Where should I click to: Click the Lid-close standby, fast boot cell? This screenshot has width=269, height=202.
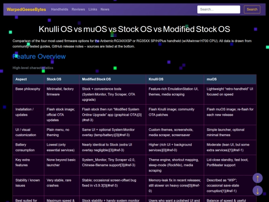pyautogui.click(x=230, y=165)
